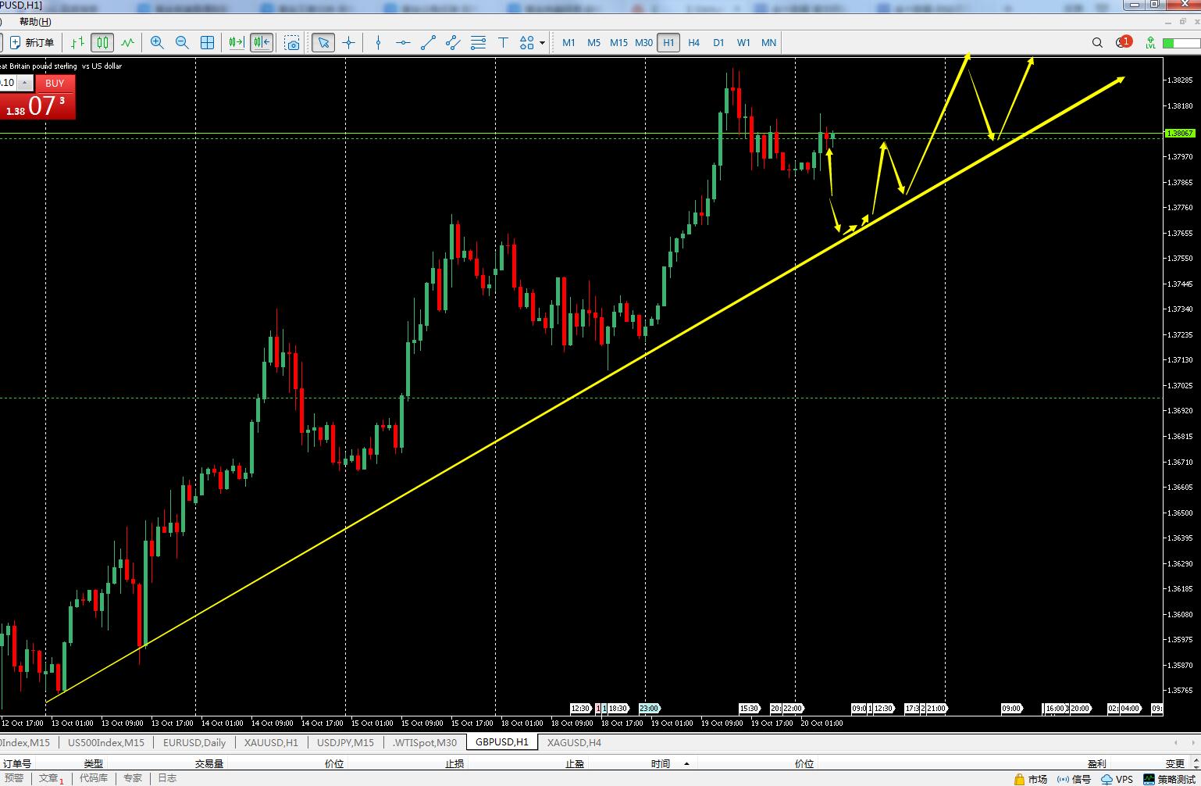Click the Profit (盈利) column header
Image resolution: width=1201 pixels, height=786 pixels.
1096,763
